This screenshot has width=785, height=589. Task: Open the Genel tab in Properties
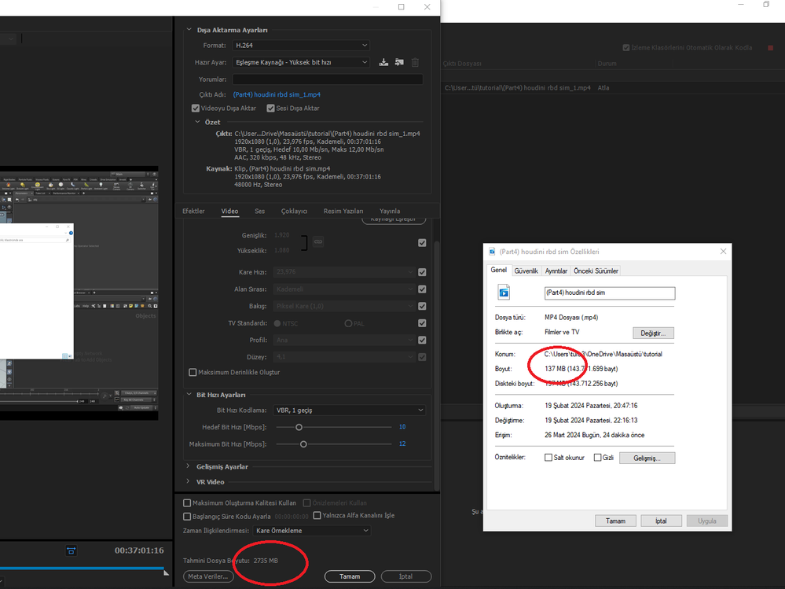[499, 270]
